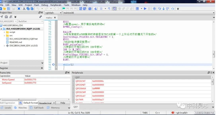Click the headphones icon in debug toolbar

(x=173, y=9)
